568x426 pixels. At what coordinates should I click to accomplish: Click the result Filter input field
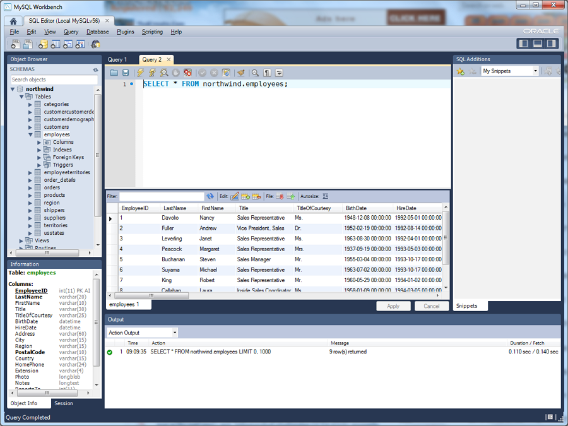pyautogui.click(x=162, y=196)
